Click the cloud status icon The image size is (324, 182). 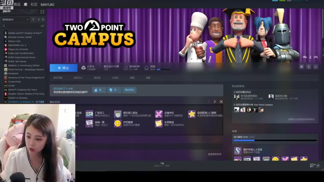83,68
